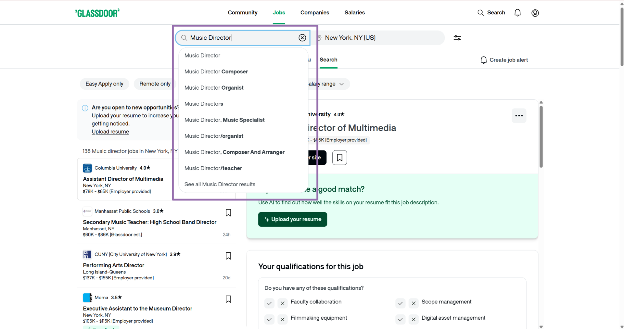Save the Assistant Director of Multimedia job
This screenshot has height=329, width=624.
(x=340, y=158)
